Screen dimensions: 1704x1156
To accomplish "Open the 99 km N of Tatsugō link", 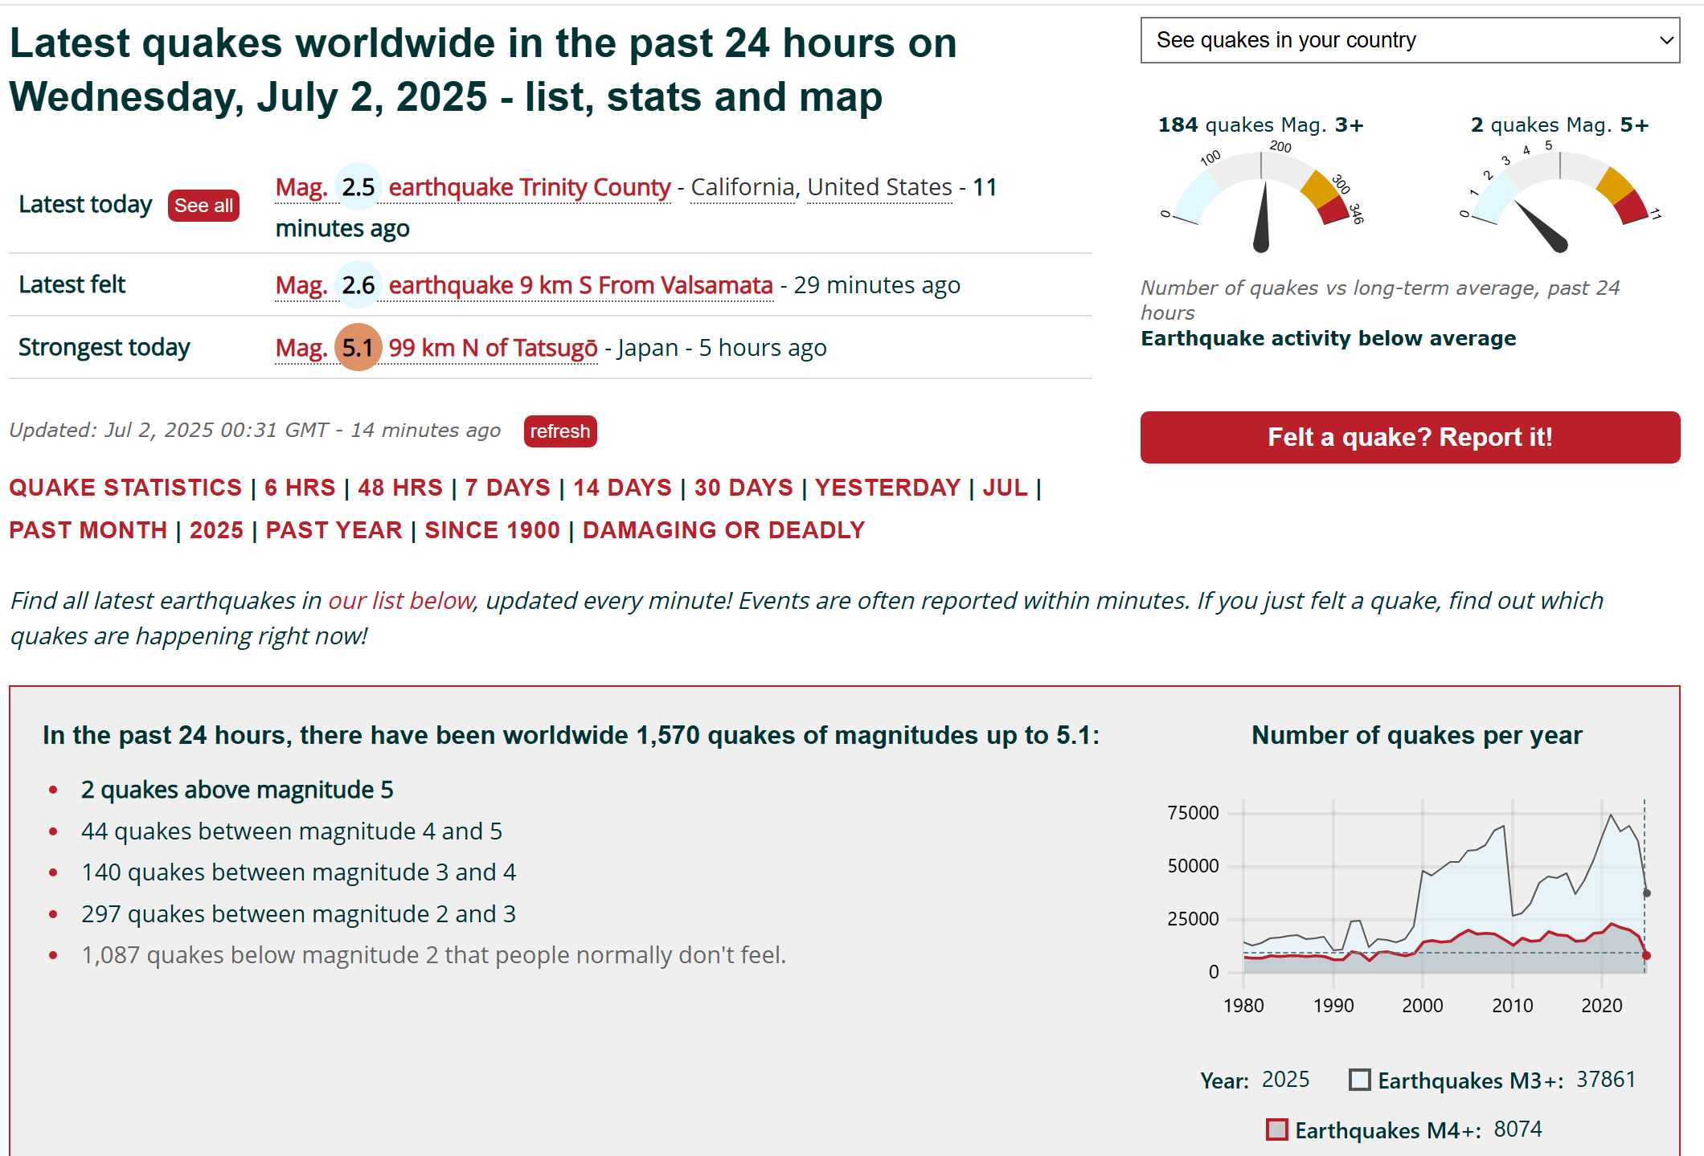I will click(493, 348).
